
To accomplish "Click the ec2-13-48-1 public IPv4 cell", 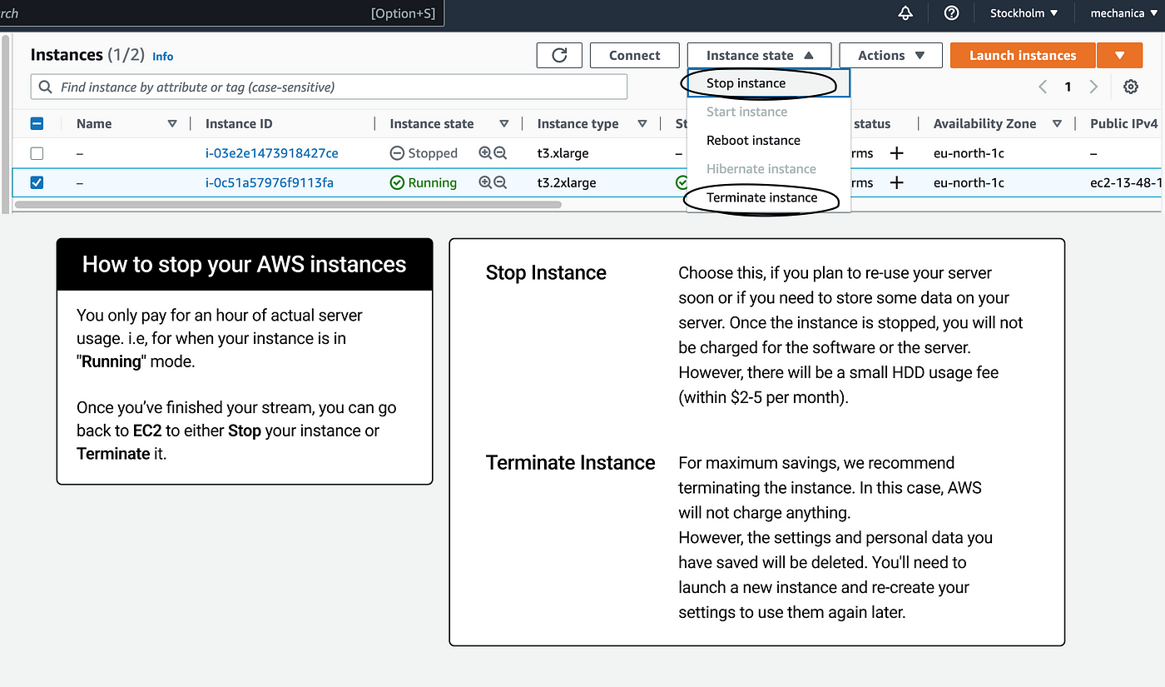I will tap(1126, 182).
